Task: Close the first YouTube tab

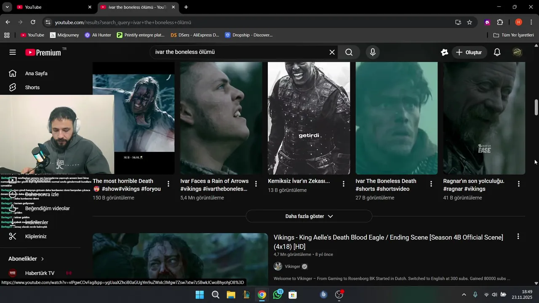Action: (90, 7)
